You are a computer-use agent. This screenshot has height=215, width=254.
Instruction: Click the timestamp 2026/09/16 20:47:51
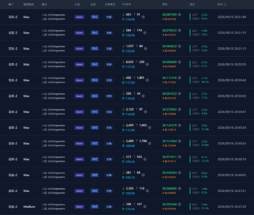point(232,191)
